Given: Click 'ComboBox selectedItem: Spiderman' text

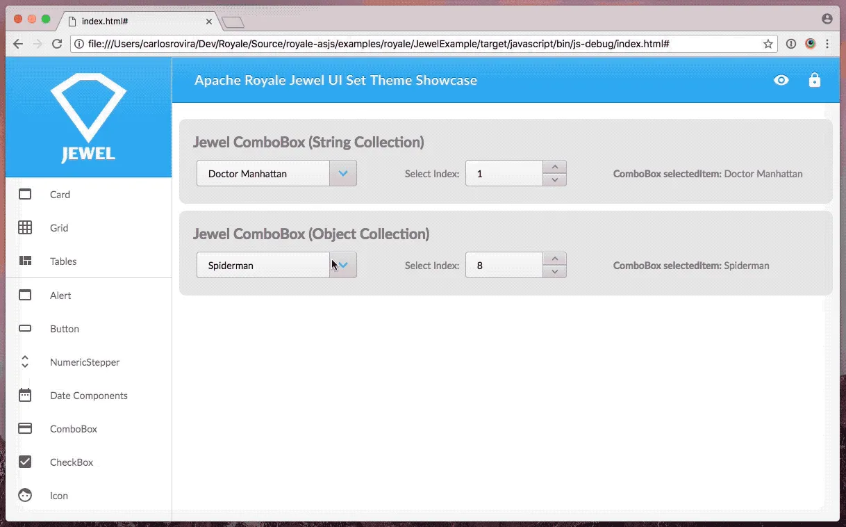Looking at the screenshot, I should coord(691,266).
